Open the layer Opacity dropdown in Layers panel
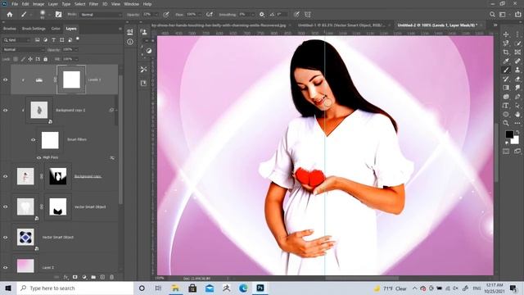This screenshot has width=524, height=295. [76, 49]
